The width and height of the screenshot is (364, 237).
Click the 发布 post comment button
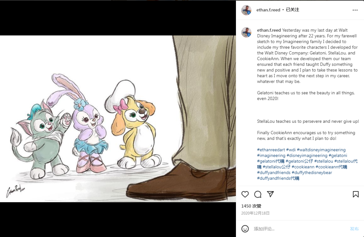(354, 229)
